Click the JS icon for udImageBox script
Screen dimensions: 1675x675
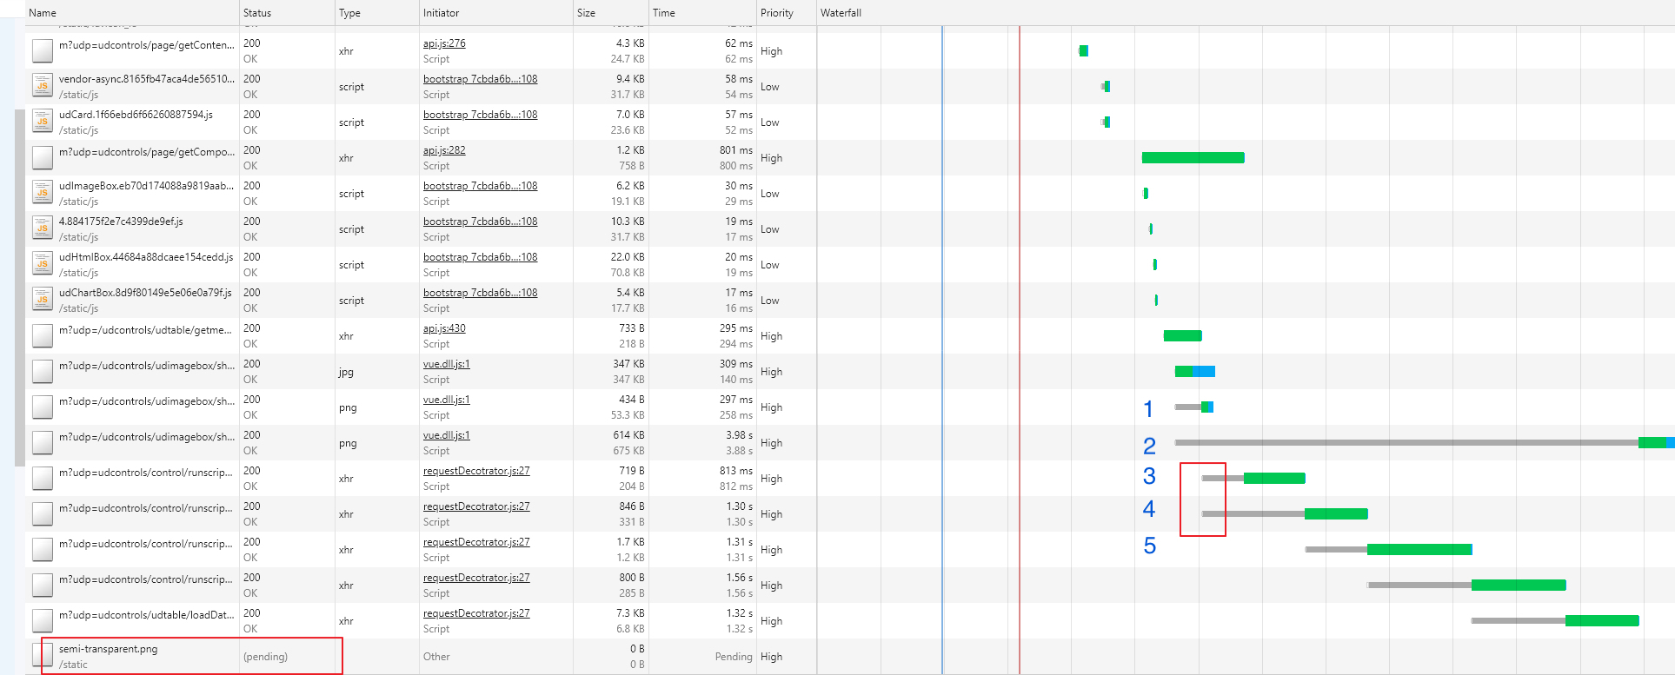click(x=42, y=193)
